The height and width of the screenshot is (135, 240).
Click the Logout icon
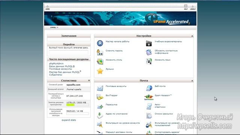[x=193, y=7]
